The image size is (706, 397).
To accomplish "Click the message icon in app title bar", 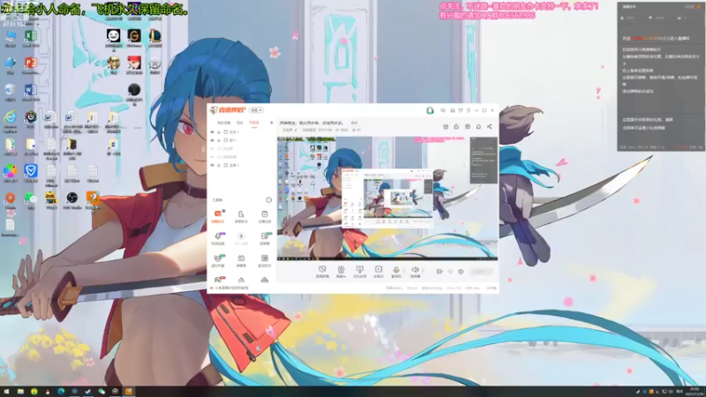I will [443, 110].
